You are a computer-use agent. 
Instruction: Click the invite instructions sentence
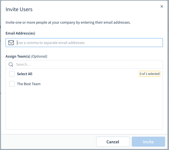click(68, 23)
